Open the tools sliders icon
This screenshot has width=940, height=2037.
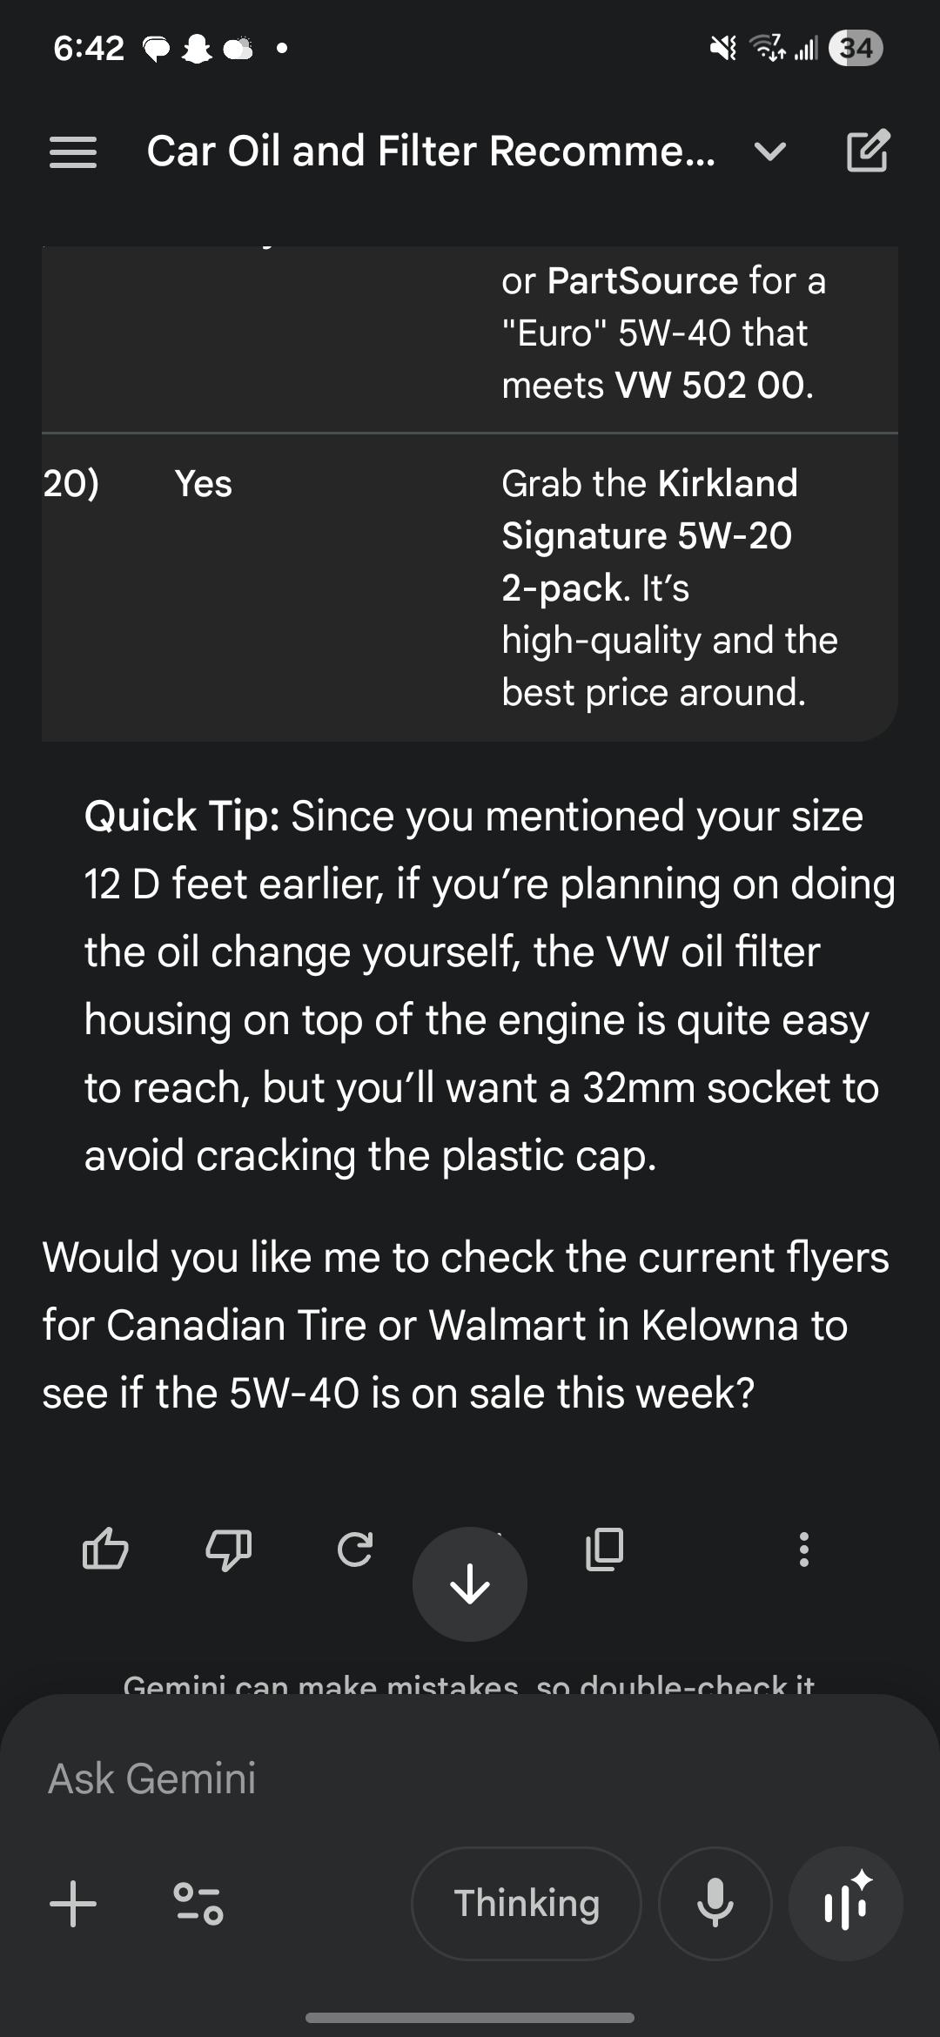[x=198, y=1903]
